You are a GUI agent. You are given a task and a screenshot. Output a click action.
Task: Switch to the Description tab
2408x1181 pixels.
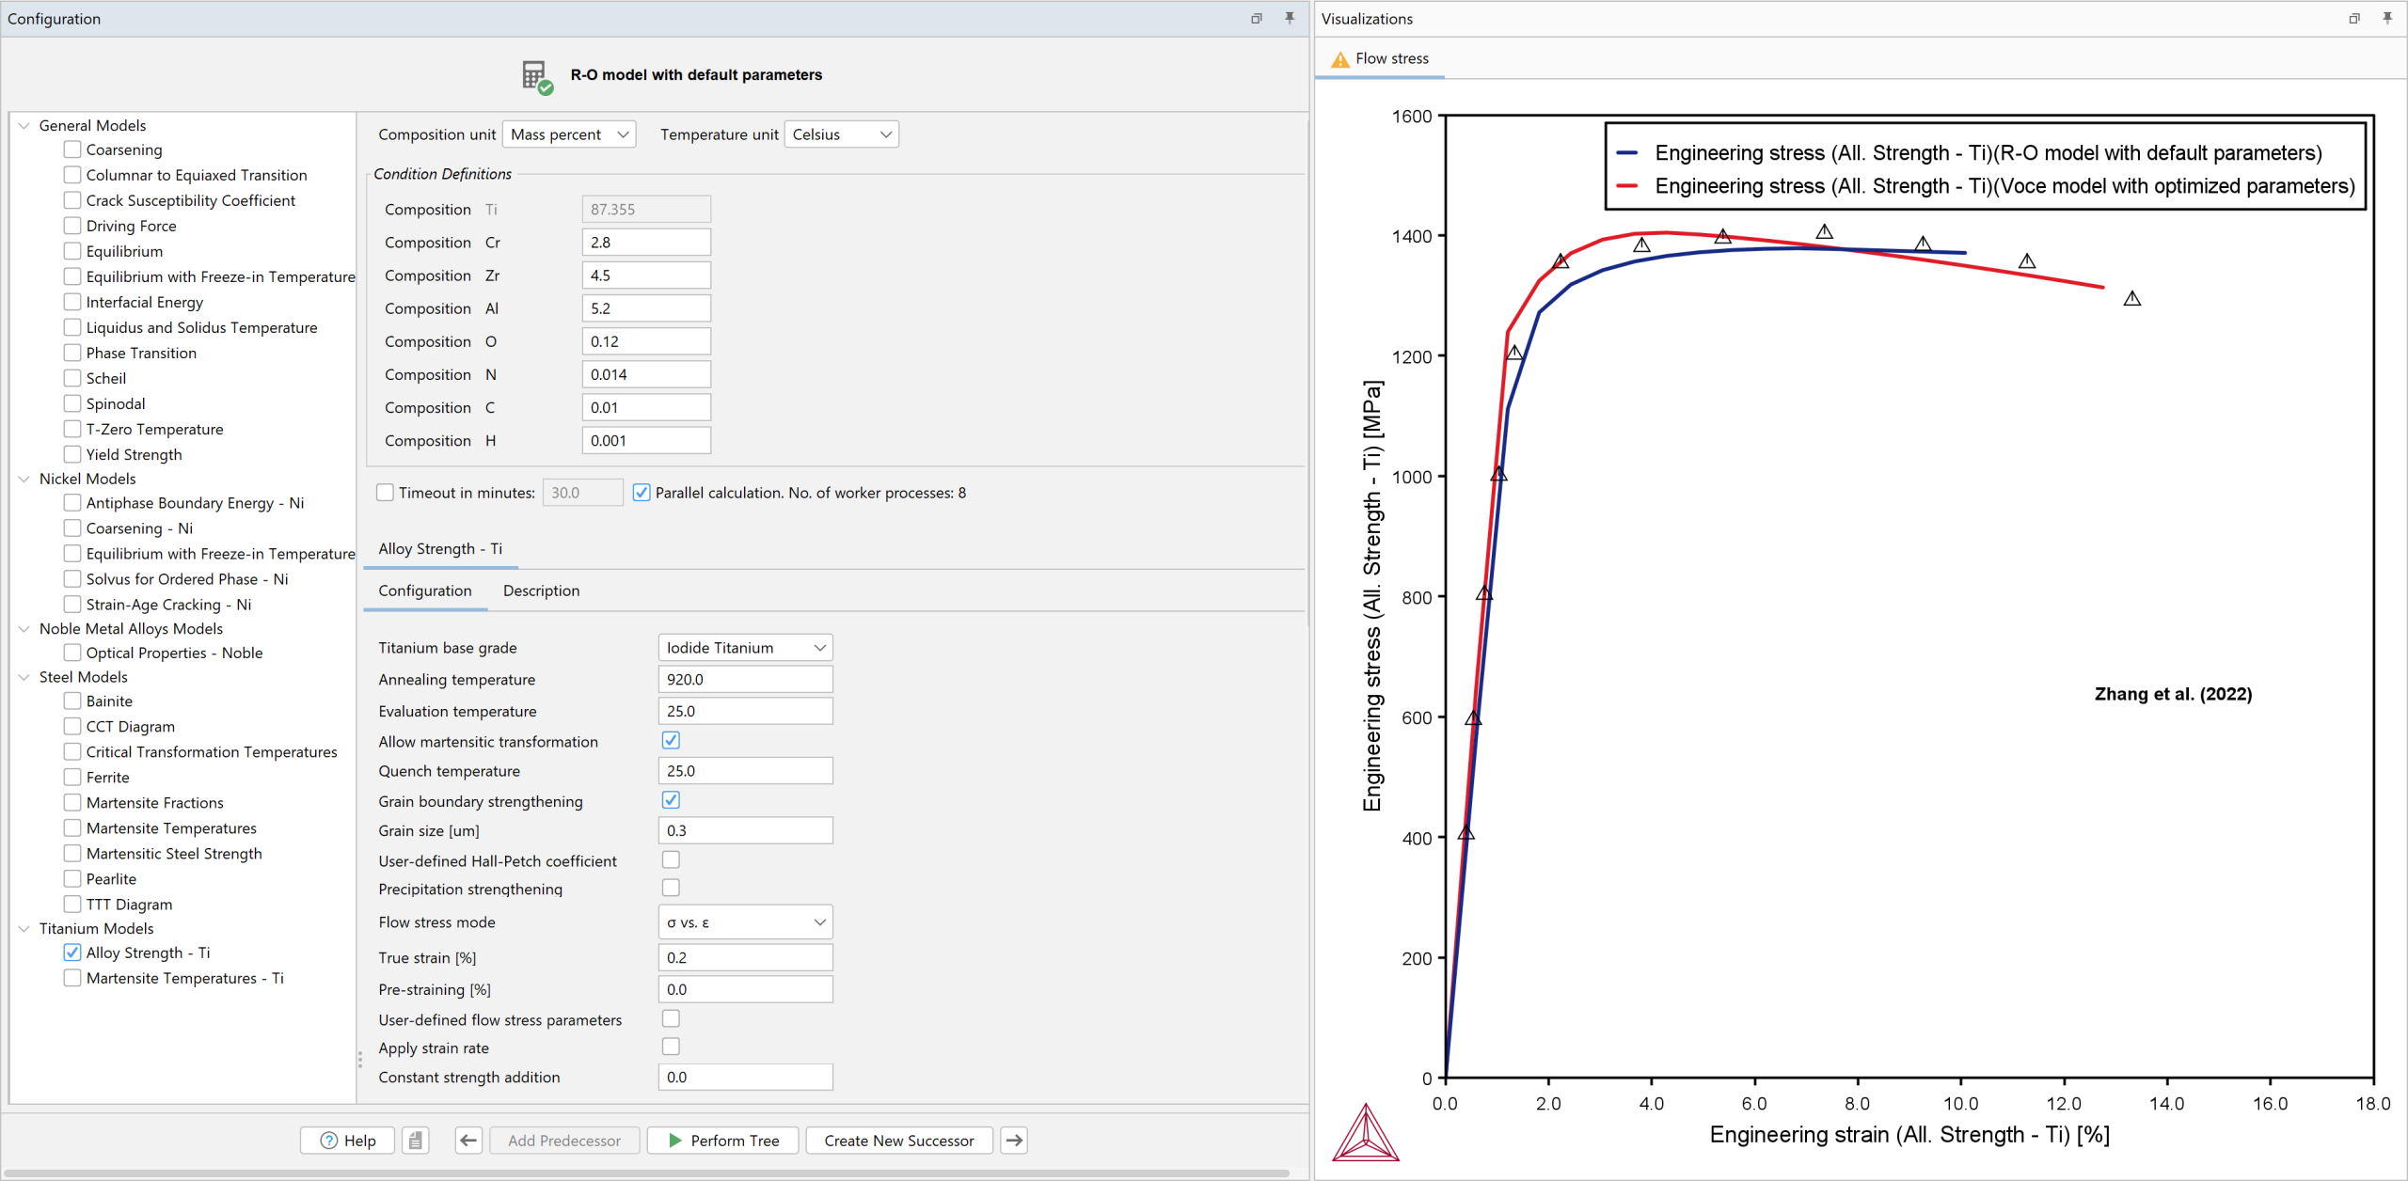coord(541,590)
